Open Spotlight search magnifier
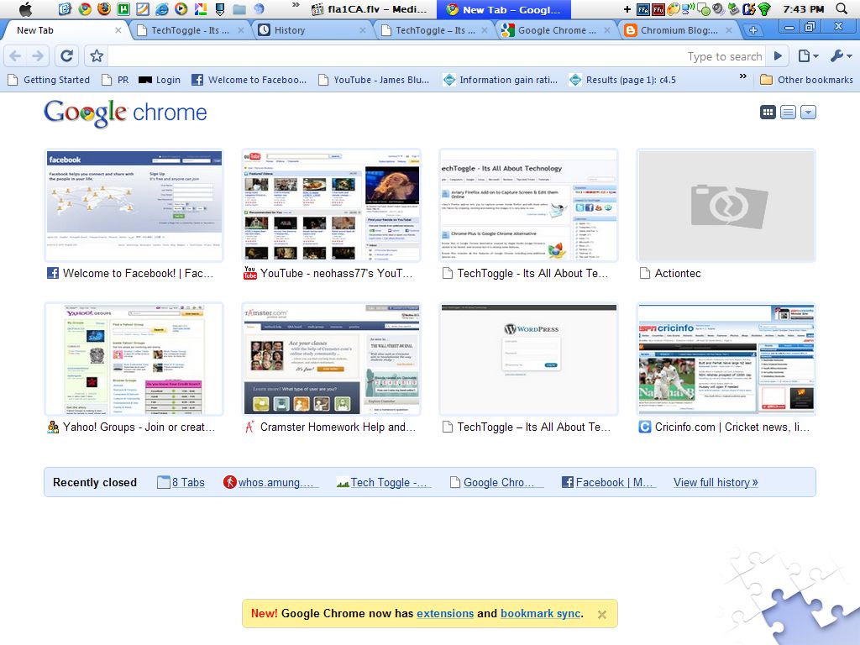Screen dimensions: 860x645 [842, 8]
